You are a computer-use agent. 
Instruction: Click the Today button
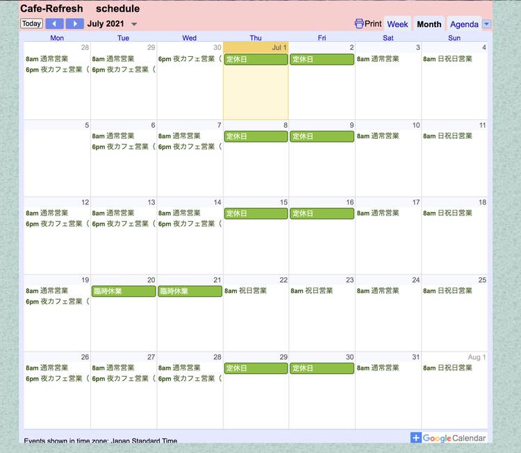coord(31,24)
